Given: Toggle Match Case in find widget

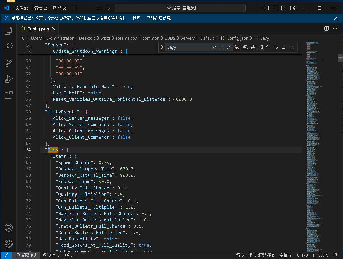Looking at the screenshot, I should [x=214, y=47].
